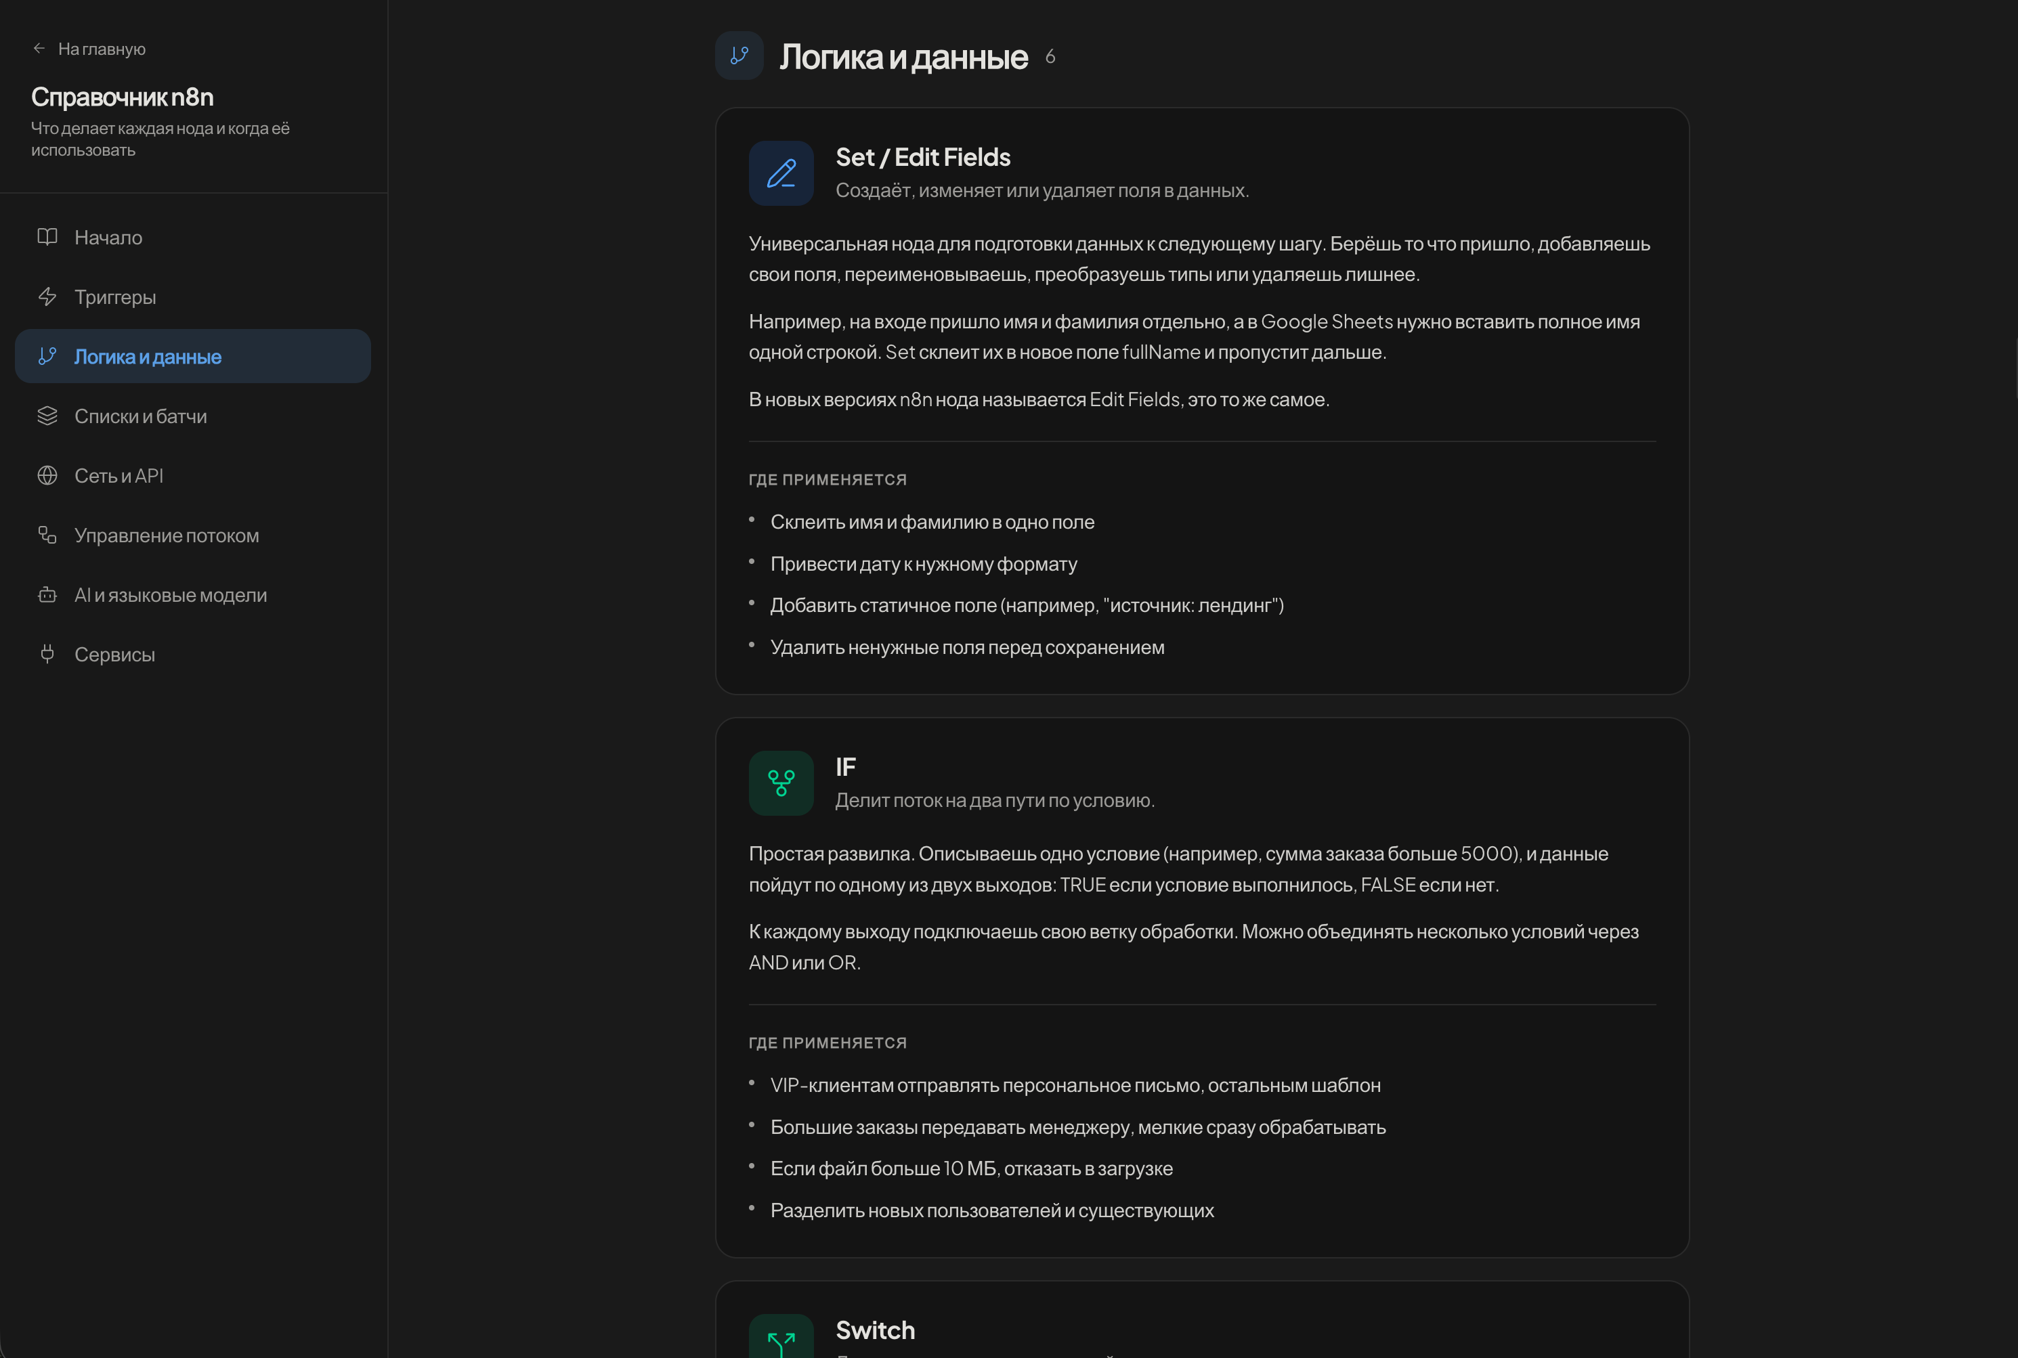Image resolution: width=2018 pixels, height=1358 pixels.
Task: Click the book icon beside Начало
Action: pyautogui.click(x=47, y=236)
